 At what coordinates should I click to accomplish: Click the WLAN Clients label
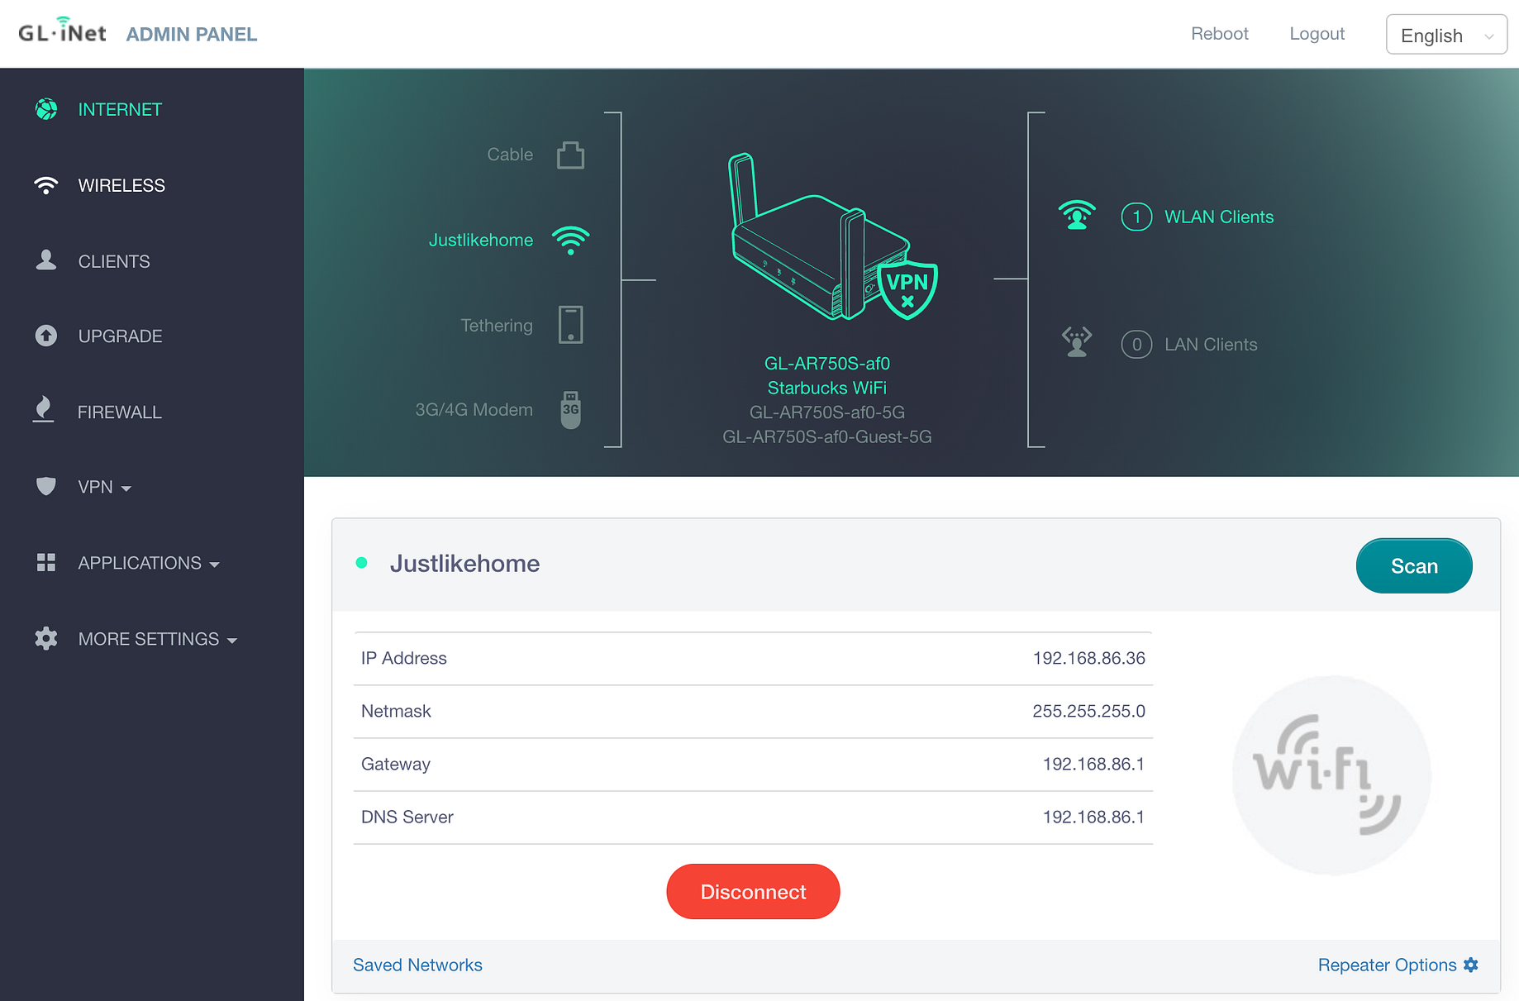[x=1219, y=217]
